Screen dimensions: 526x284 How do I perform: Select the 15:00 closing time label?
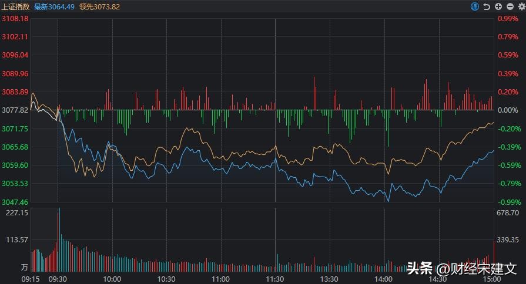tap(492, 279)
